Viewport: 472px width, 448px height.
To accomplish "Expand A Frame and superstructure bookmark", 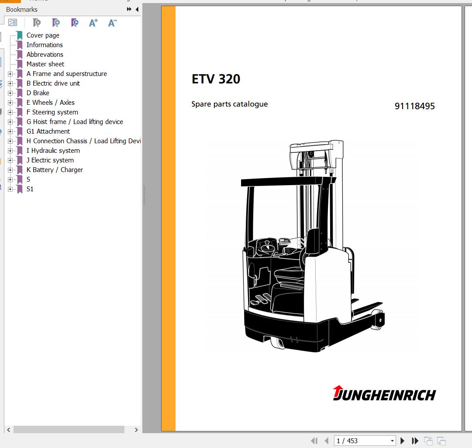I will [x=10, y=74].
